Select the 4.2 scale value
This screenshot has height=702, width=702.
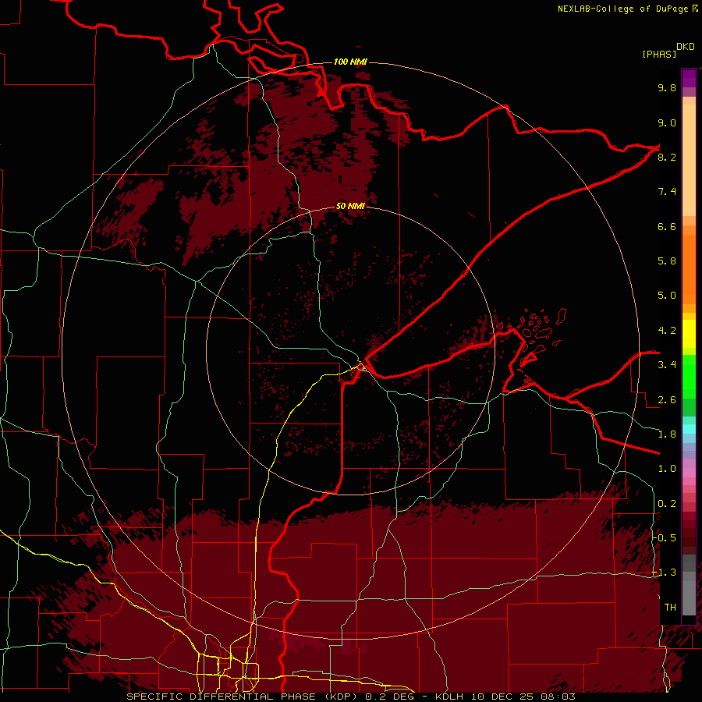coord(667,331)
